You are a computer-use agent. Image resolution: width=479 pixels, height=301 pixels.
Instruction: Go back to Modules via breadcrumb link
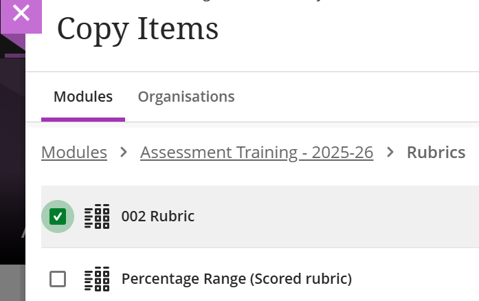coord(74,152)
